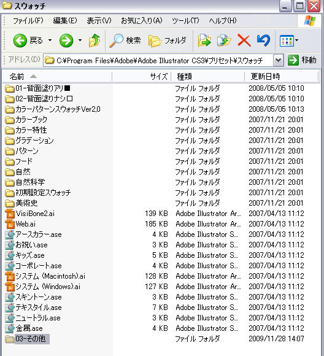Select the ニュートラル.ase file icon
This screenshot has width=324, height=356.
tap(10, 318)
